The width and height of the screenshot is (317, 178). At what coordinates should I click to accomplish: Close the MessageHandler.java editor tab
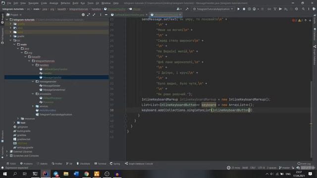point(180,15)
